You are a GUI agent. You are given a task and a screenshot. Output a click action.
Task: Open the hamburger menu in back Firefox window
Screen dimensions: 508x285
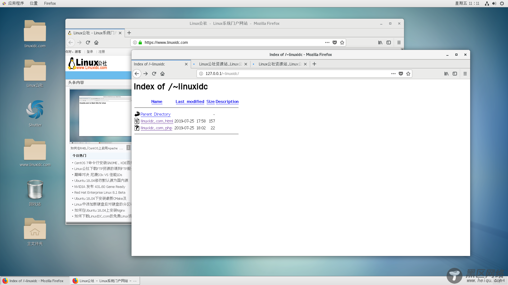(x=399, y=42)
